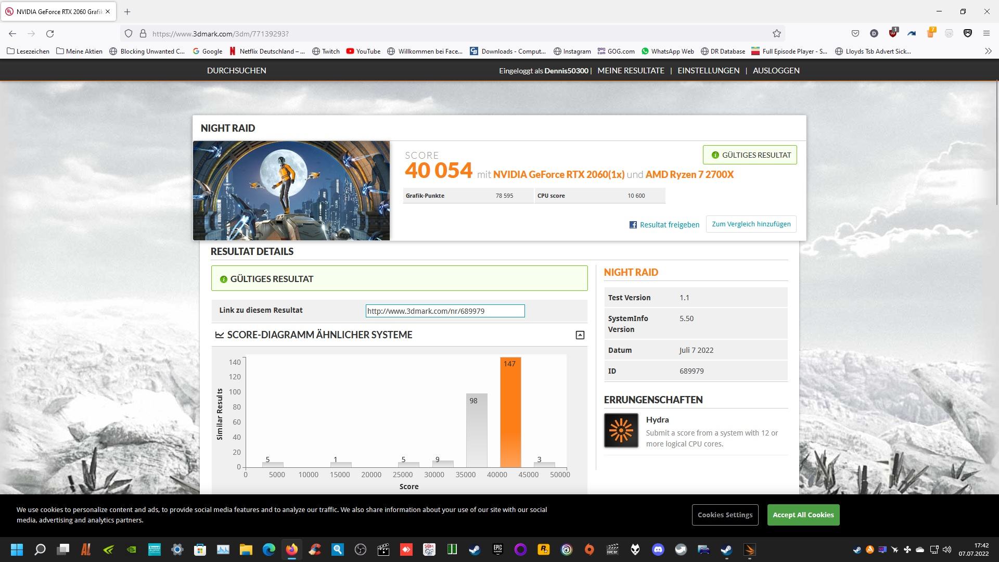Open Epic Games Launcher from taskbar
The image size is (999, 562).
[497, 550]
